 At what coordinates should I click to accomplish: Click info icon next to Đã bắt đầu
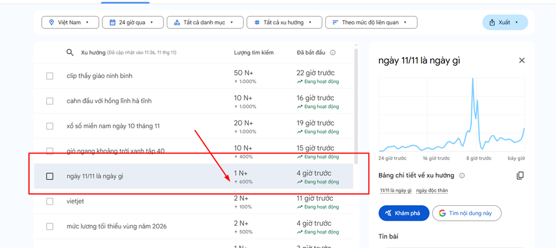coord(332,53)
